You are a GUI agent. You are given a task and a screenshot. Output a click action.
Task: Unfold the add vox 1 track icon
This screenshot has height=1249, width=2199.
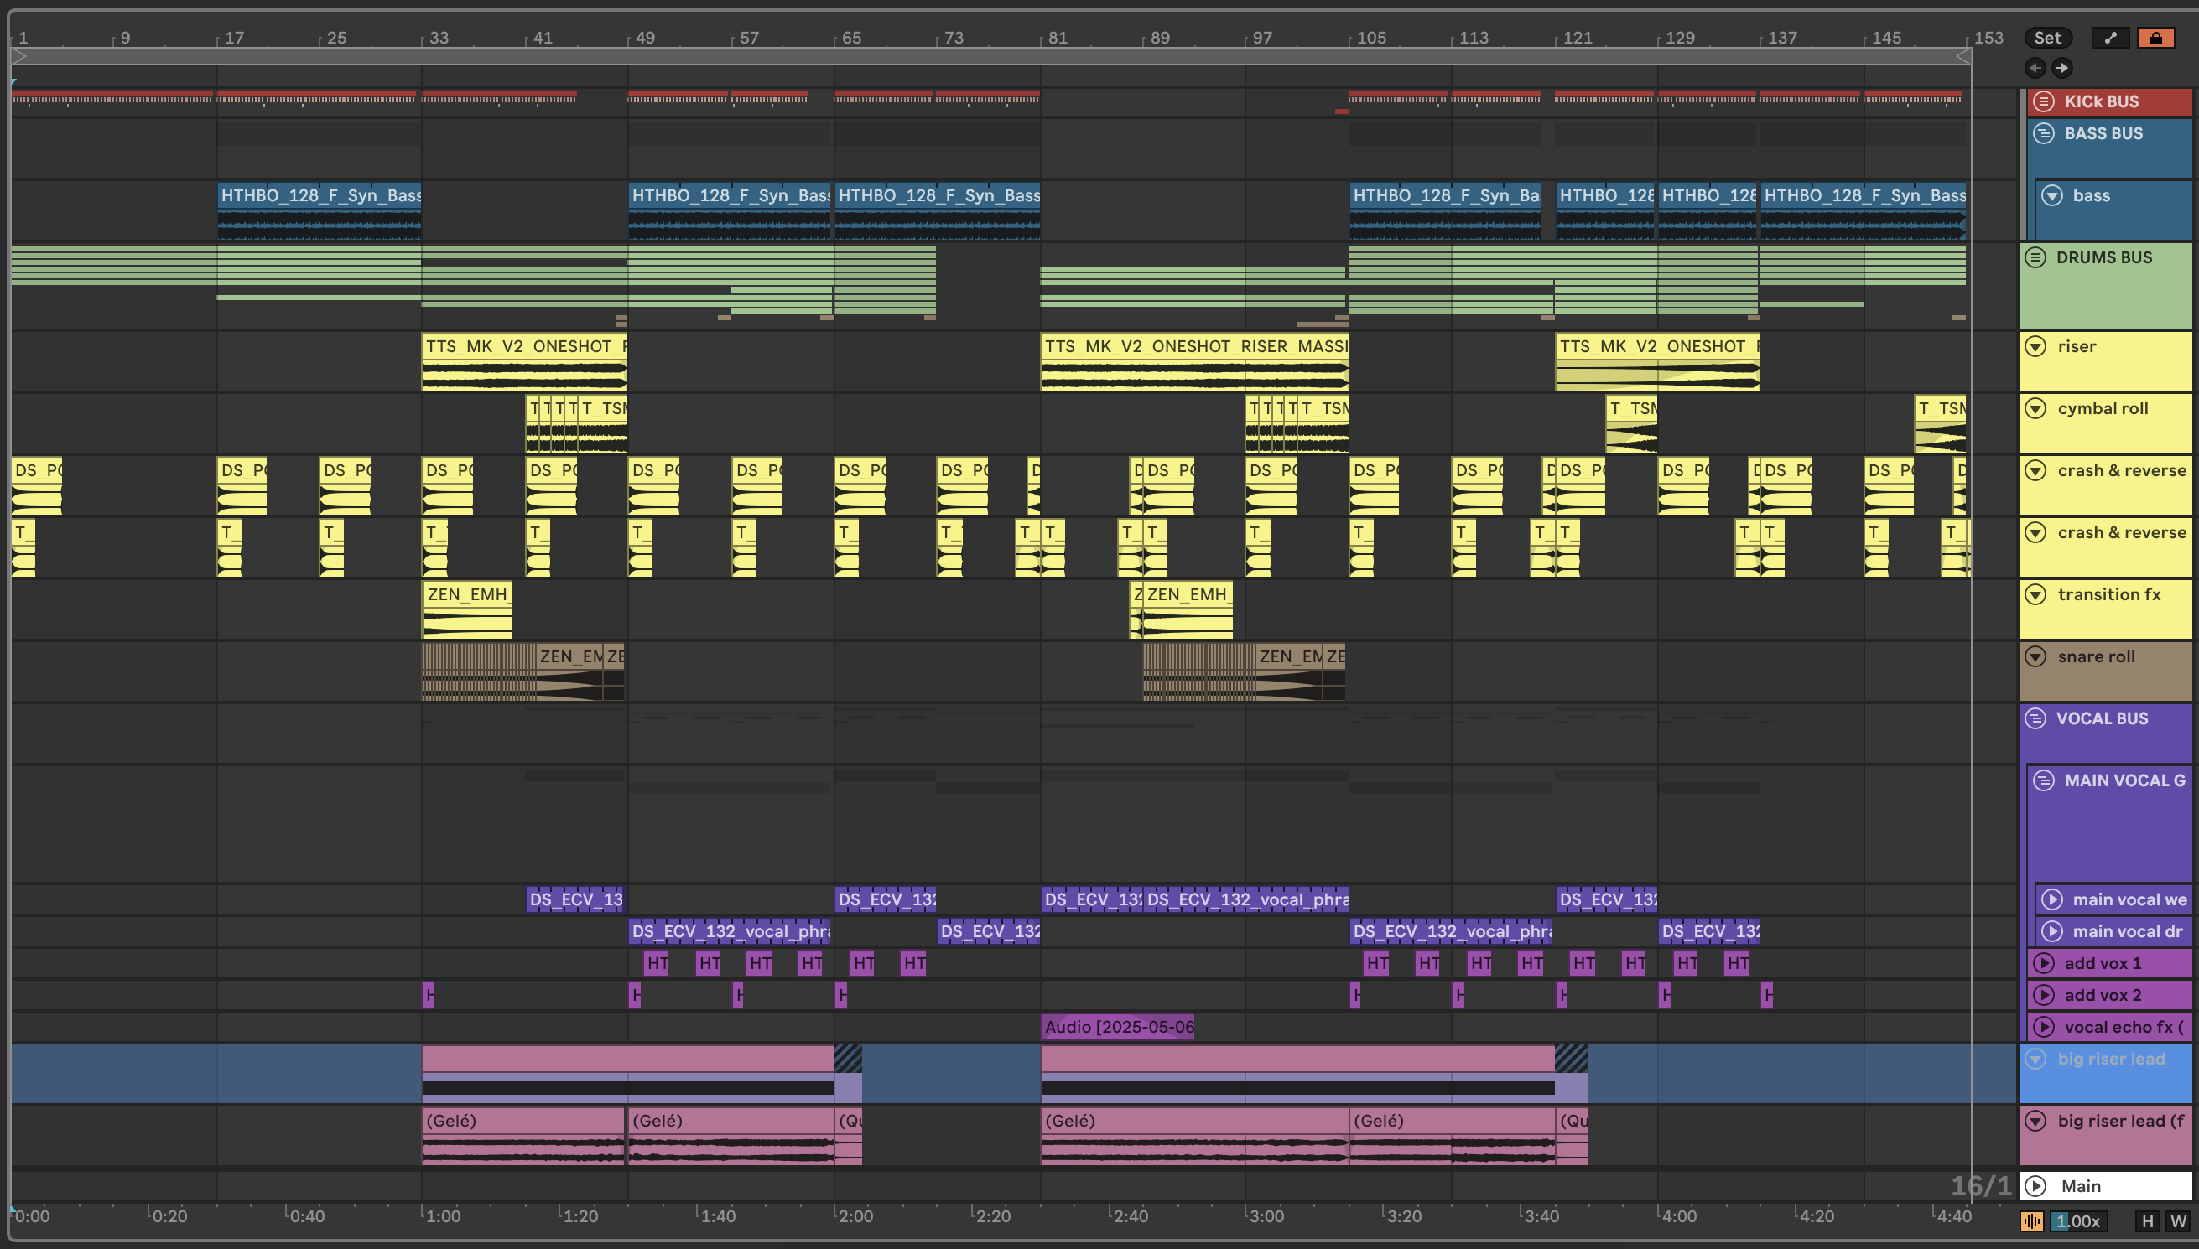2044,963
